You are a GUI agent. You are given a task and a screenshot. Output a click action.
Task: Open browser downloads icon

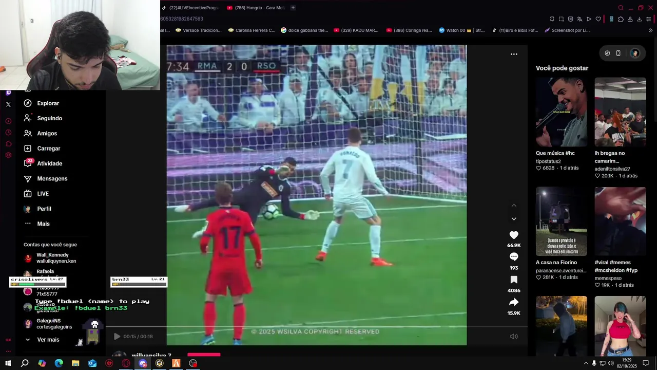tap(639, 19)
